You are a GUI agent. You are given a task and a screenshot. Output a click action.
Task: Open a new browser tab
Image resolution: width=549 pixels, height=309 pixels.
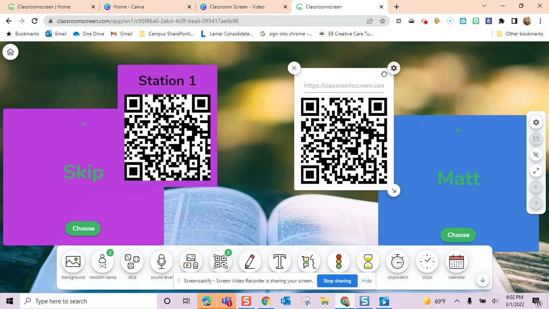pyautogui.click(x=397, y=7)
